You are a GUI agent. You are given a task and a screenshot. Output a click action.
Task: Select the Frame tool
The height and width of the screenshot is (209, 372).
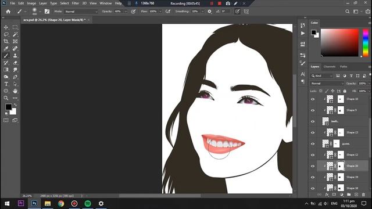pyautogui.click(x=15, y=42)
